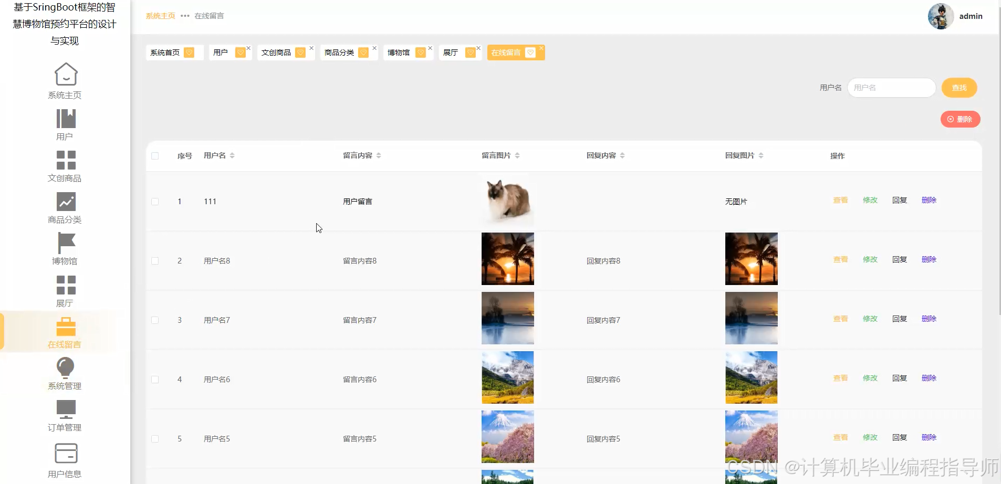
Task: Close the 博物馆 tab
Action: (430, 48)
